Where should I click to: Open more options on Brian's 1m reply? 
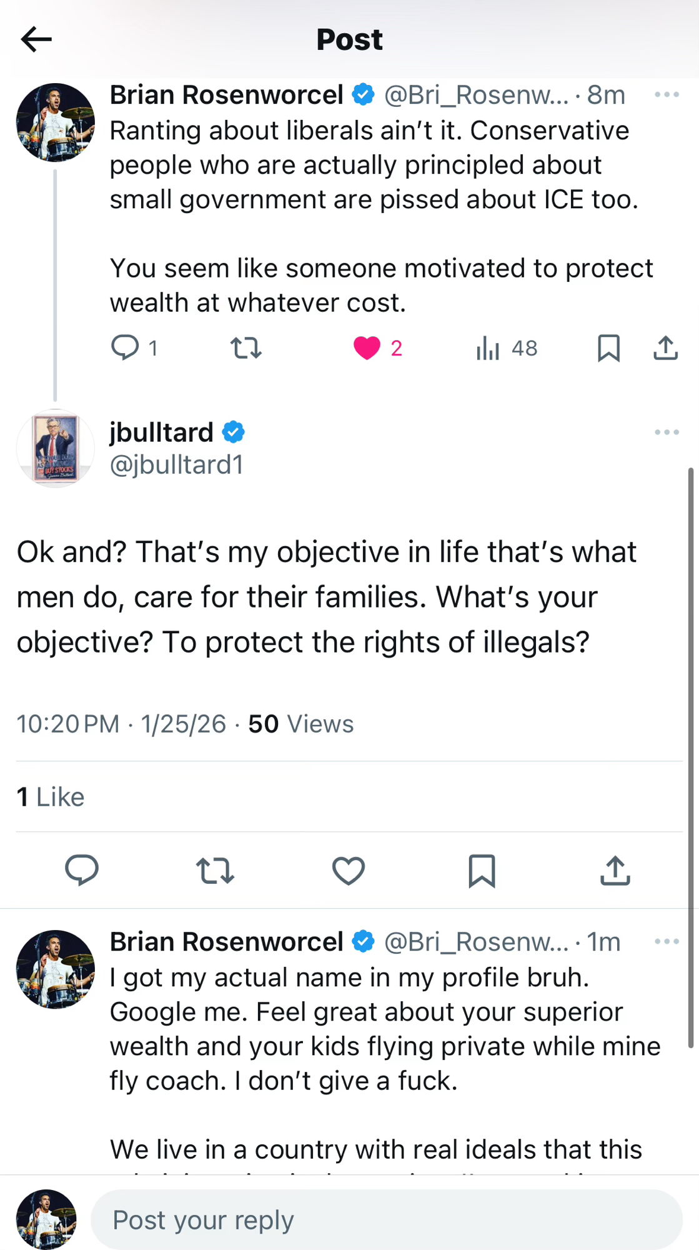click(667, 942)
